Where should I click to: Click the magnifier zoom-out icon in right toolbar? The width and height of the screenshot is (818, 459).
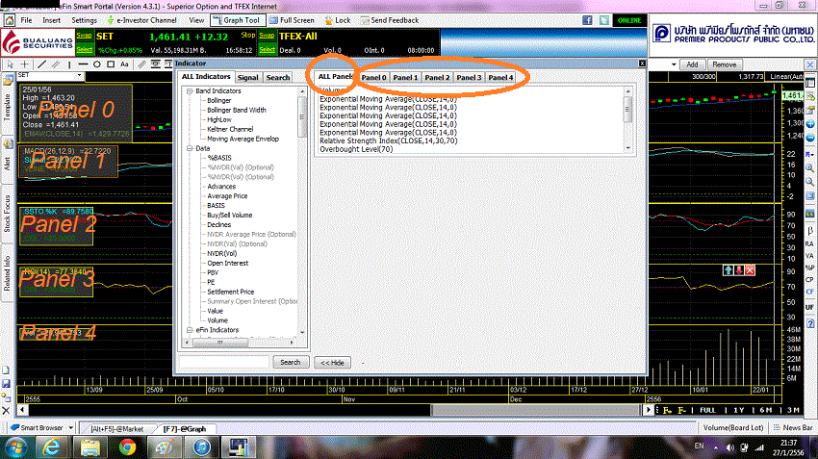click(x=810, y=182)
